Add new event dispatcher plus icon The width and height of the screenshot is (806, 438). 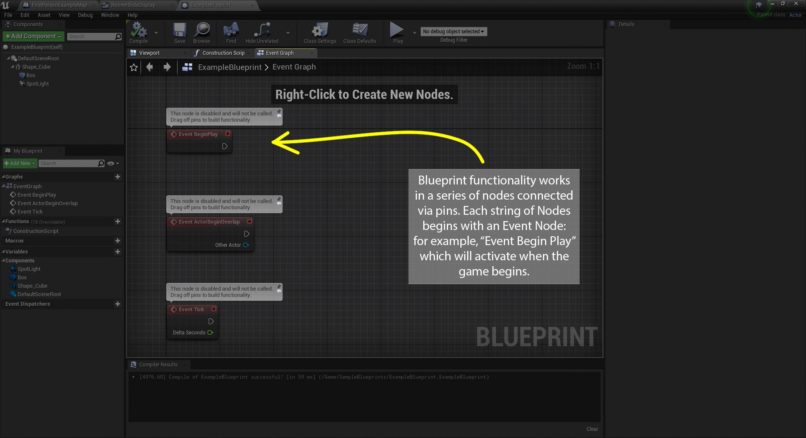118,304
